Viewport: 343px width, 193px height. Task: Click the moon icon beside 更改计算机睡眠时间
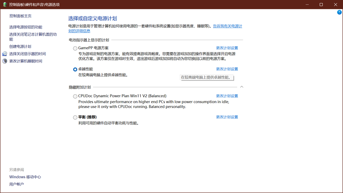point(5,61)
